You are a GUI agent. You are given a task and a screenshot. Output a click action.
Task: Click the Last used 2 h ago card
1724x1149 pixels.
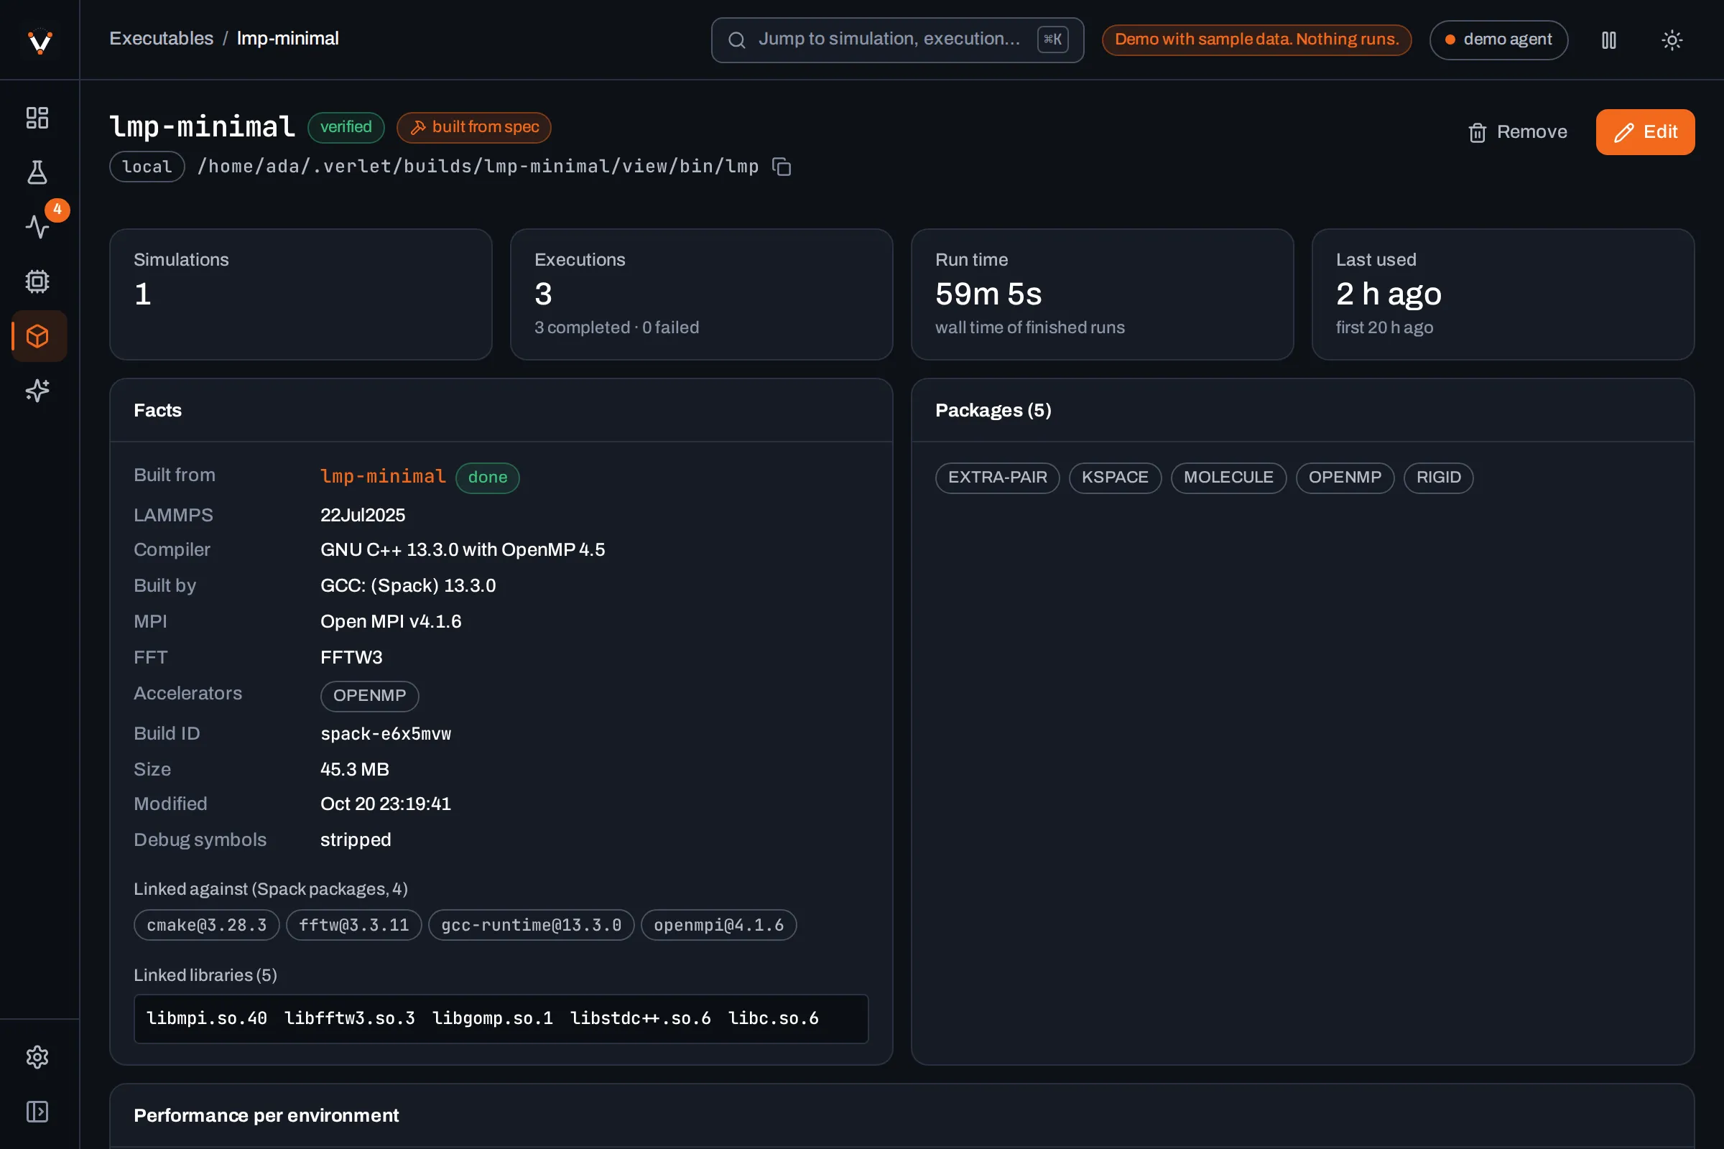tap(1503, 294)
